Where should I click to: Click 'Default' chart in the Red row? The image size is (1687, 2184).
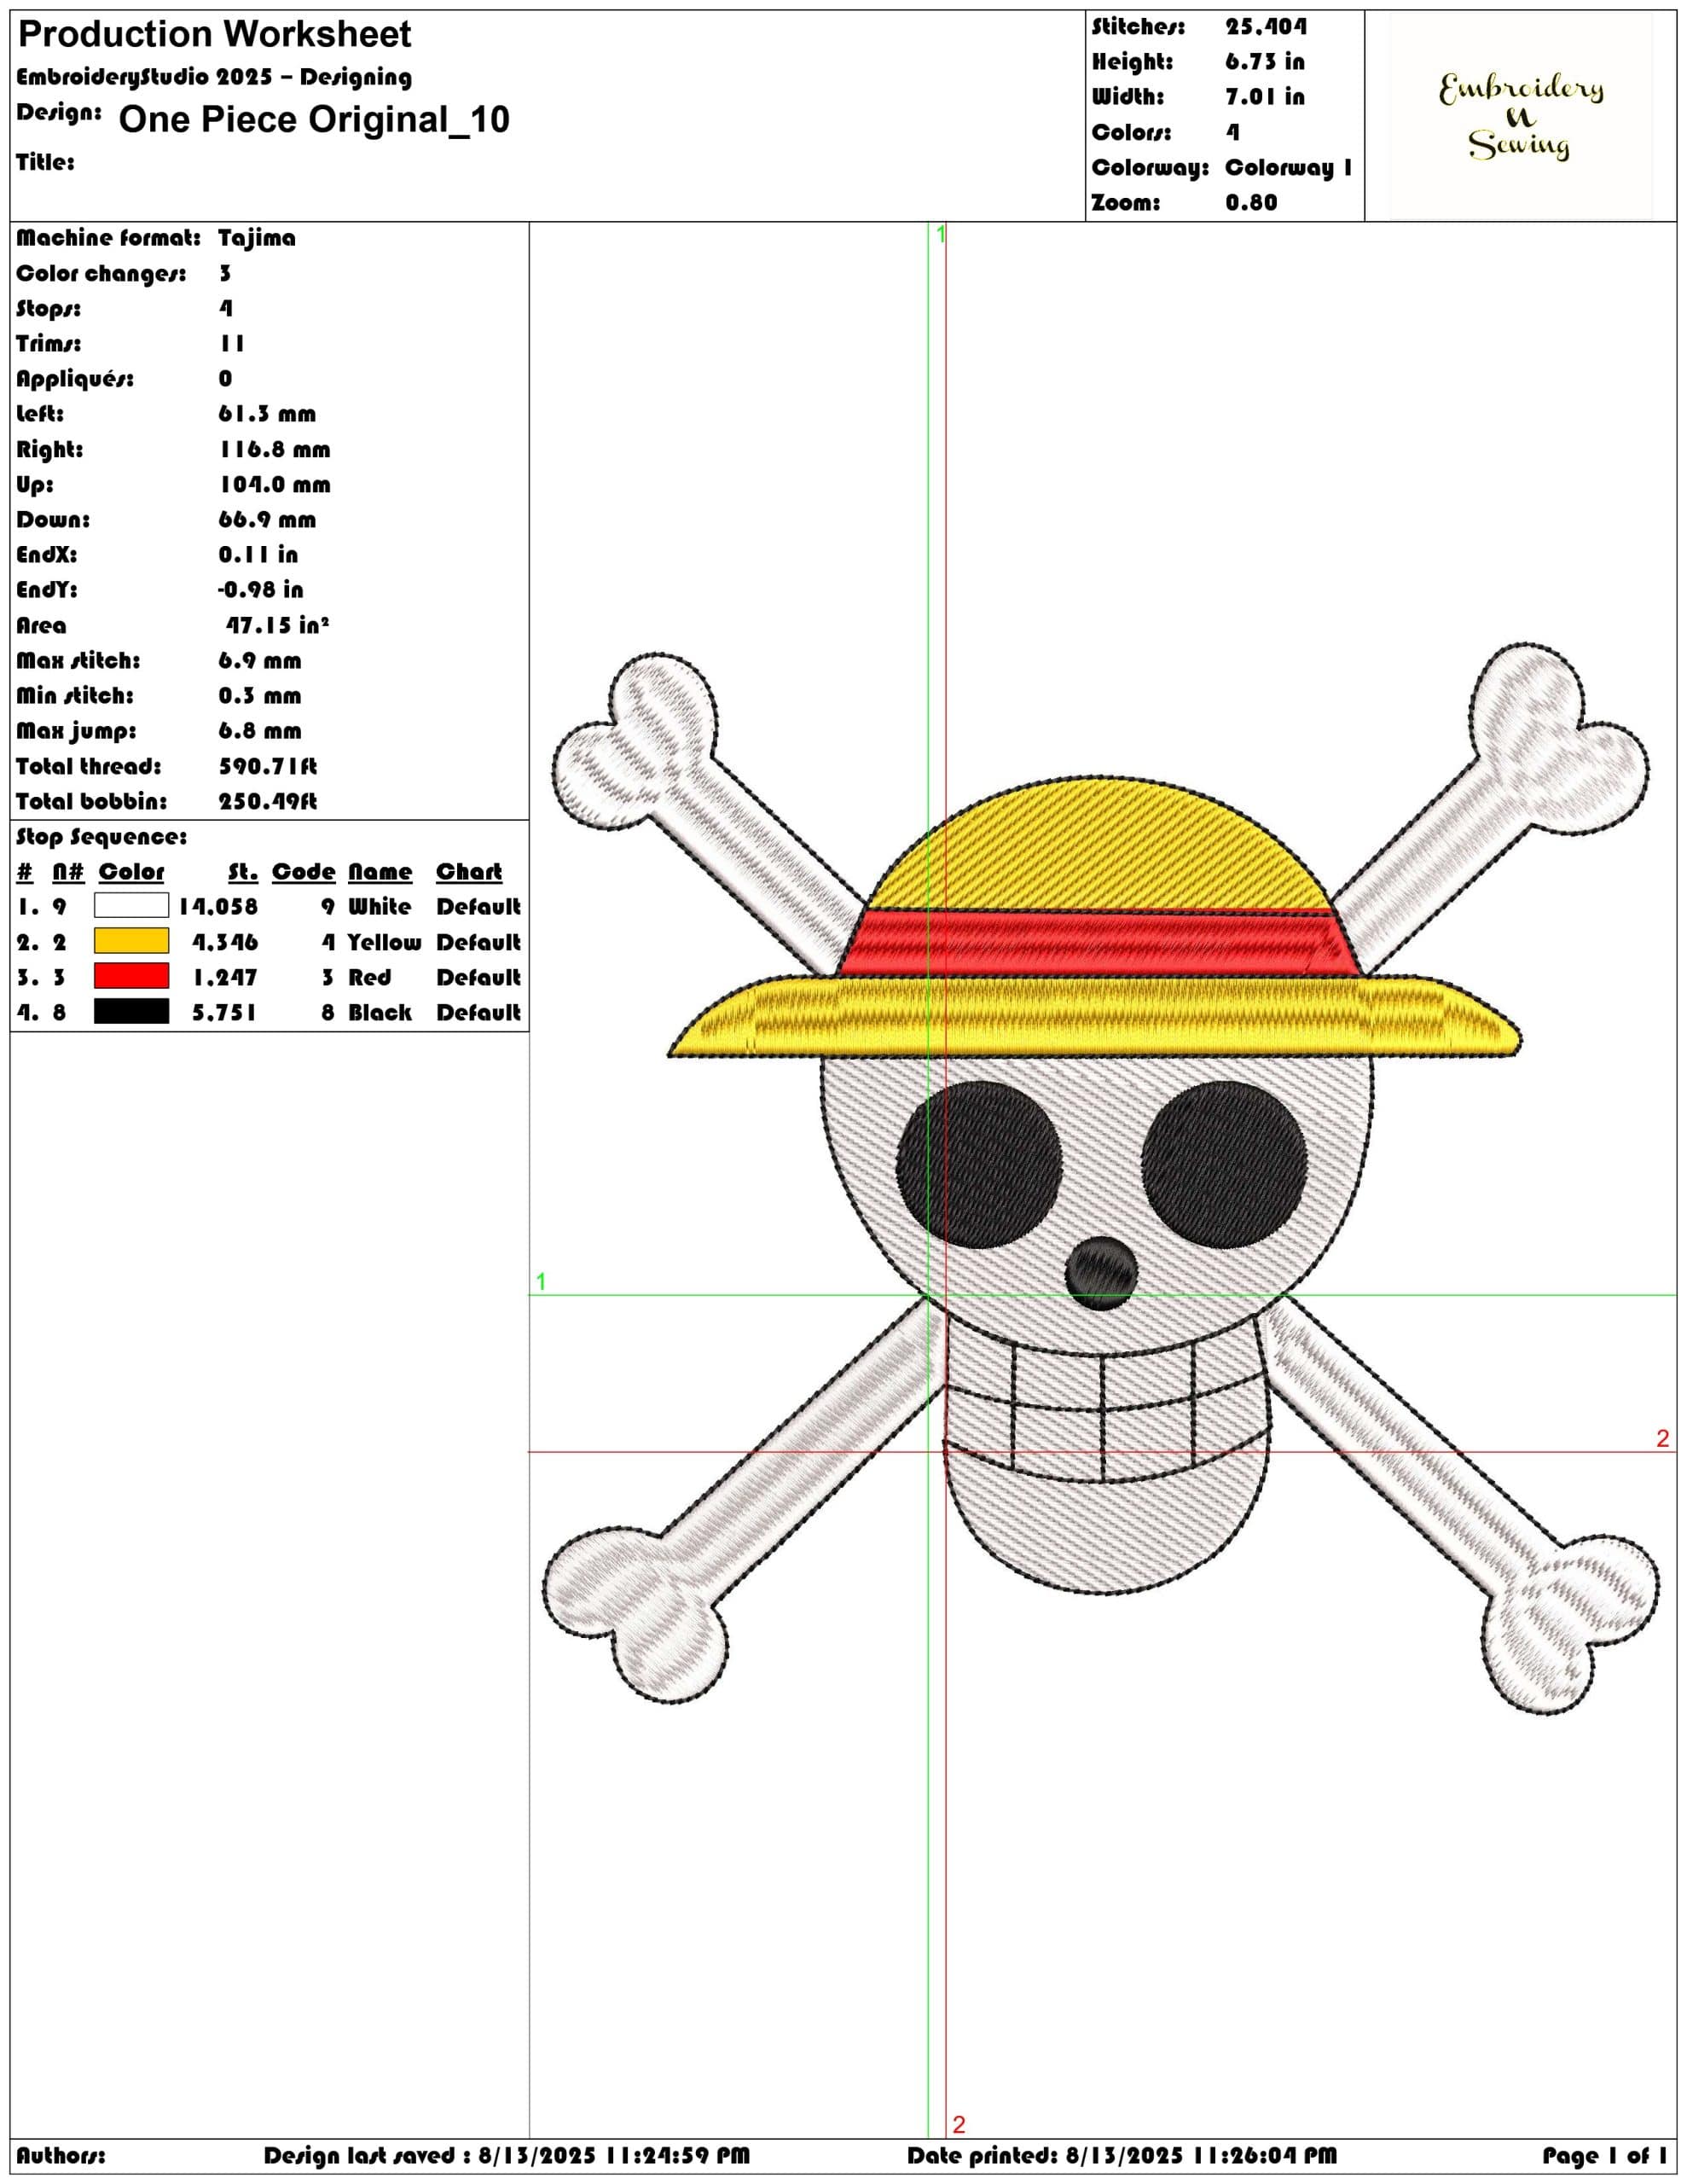(478, 978)
